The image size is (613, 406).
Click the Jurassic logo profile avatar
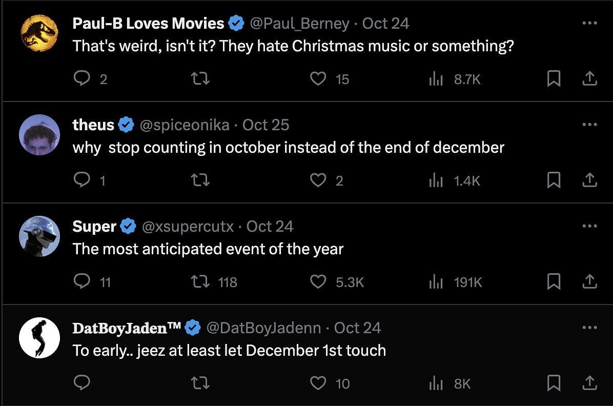click(x=39, y=34)
